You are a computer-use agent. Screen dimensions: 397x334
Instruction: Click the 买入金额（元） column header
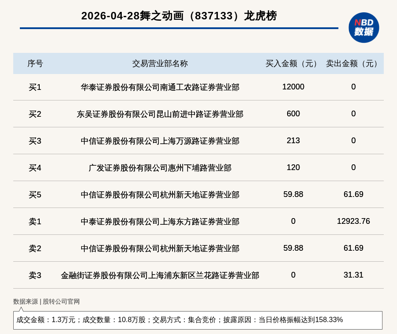(x=293, y=63)
